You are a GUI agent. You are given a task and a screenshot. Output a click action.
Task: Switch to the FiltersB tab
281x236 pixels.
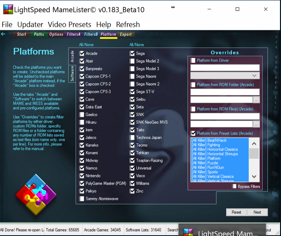[x=91, y=34]
